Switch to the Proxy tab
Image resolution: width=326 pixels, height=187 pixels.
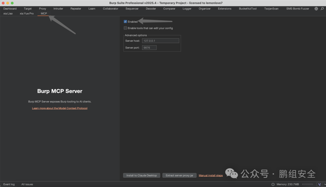pos(43,8)
